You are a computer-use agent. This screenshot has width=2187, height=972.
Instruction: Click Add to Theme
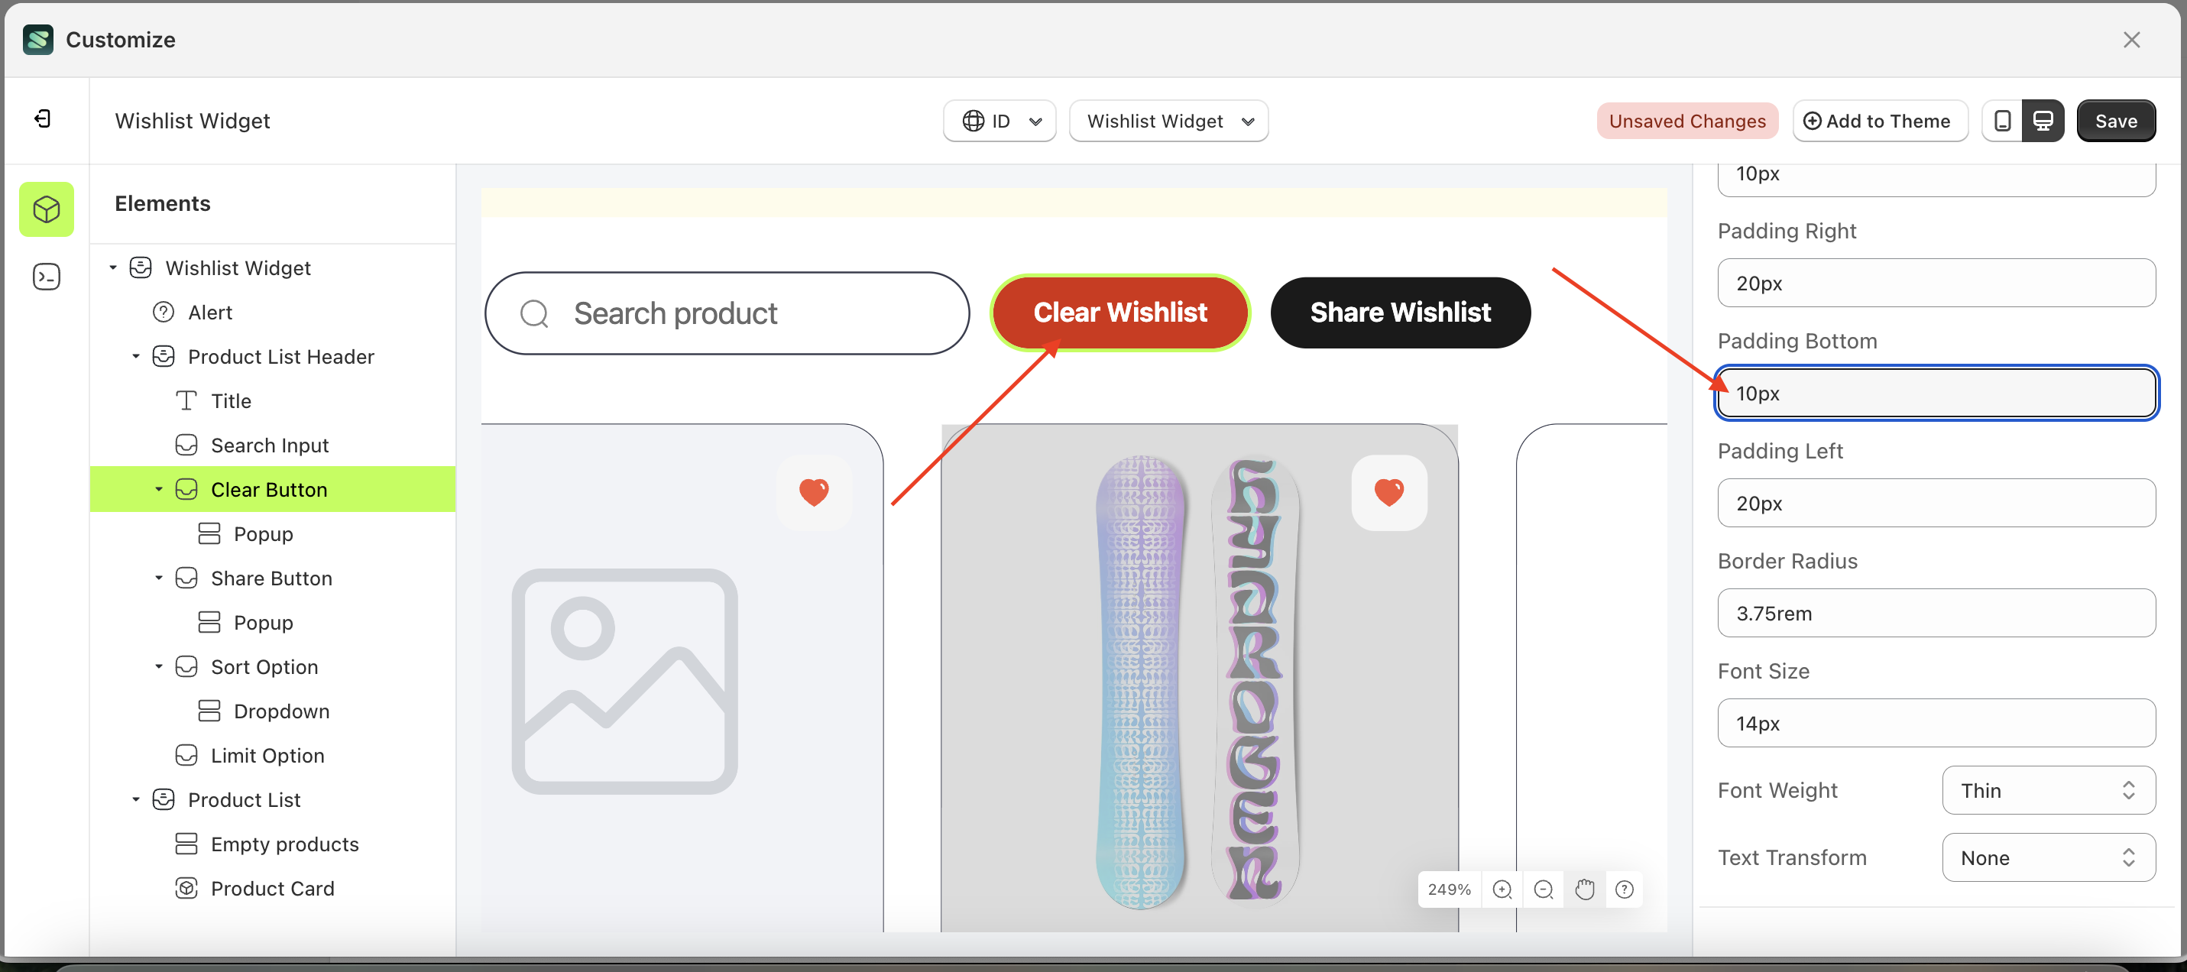pos(1880,121)
